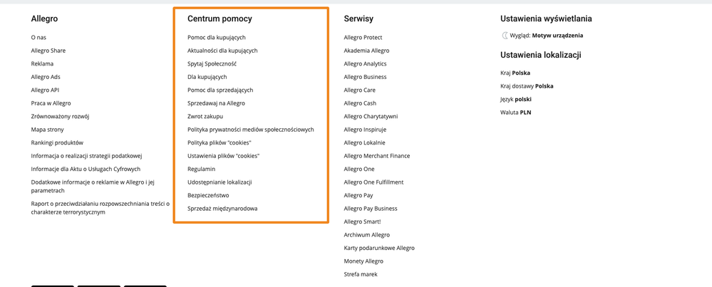Open Rankingi produktów
Viewport: 712px width, 287px height.
[x=57, y=142]
